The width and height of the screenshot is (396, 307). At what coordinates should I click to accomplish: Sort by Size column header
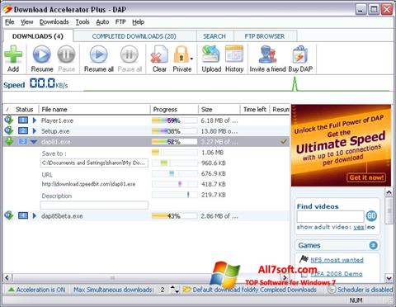pyautogui.click(x=219, y=109)
